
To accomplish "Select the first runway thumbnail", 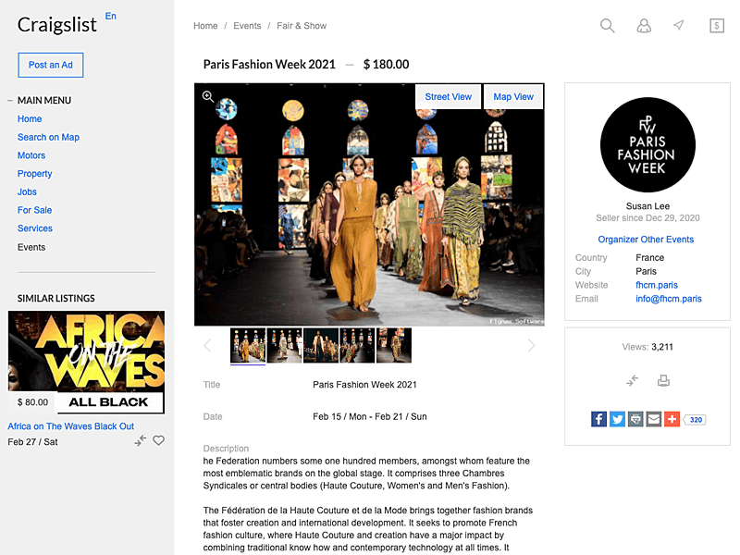I will tap(248, 345).
